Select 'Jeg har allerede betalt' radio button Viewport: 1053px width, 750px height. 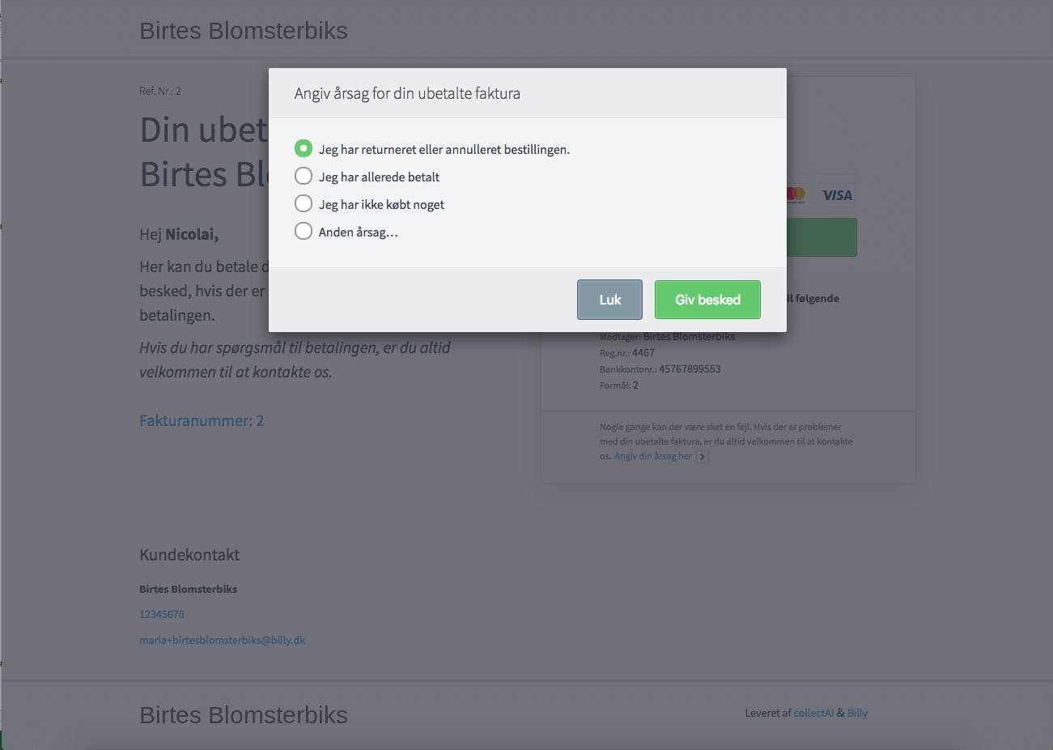pyautogui.click(x=304, y=176)
